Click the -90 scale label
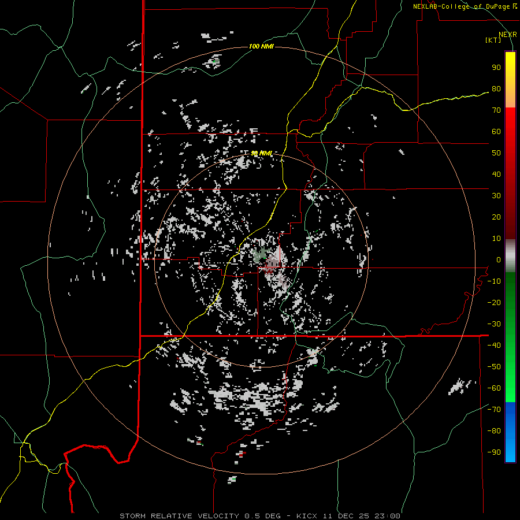The image size is (520, 520). tap(494, 452)
